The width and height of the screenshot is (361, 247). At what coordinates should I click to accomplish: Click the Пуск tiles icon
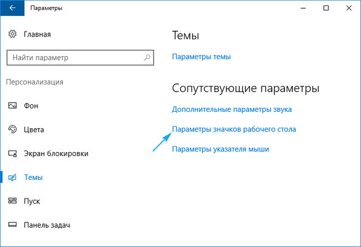tap(13, 201)
